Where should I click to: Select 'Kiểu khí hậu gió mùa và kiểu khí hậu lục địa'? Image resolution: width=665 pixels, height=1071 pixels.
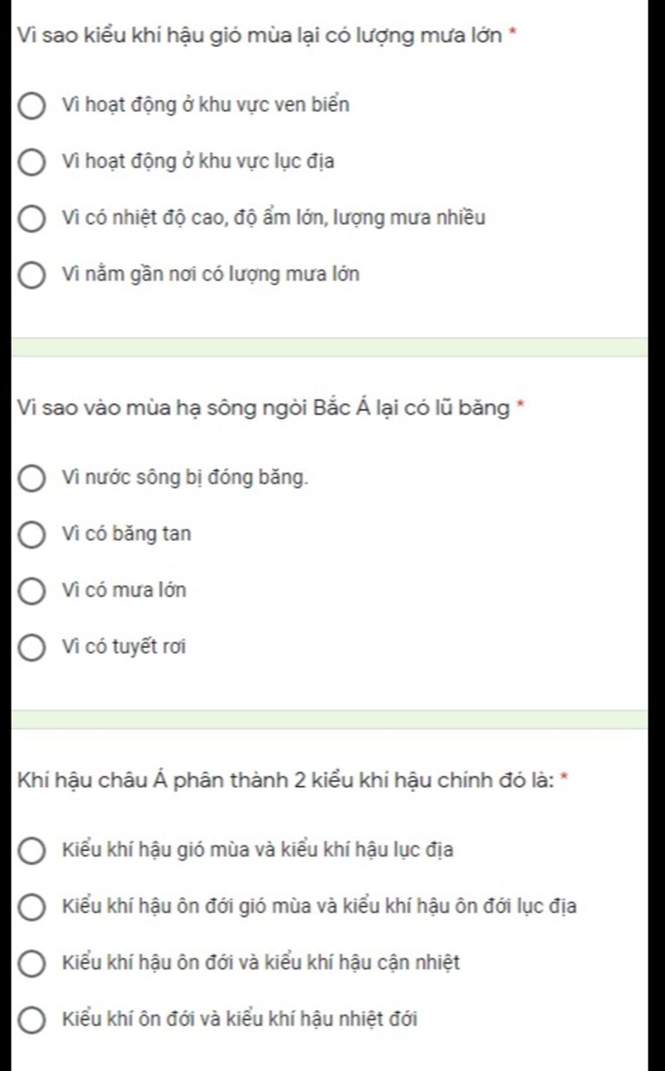coord(31,851)
